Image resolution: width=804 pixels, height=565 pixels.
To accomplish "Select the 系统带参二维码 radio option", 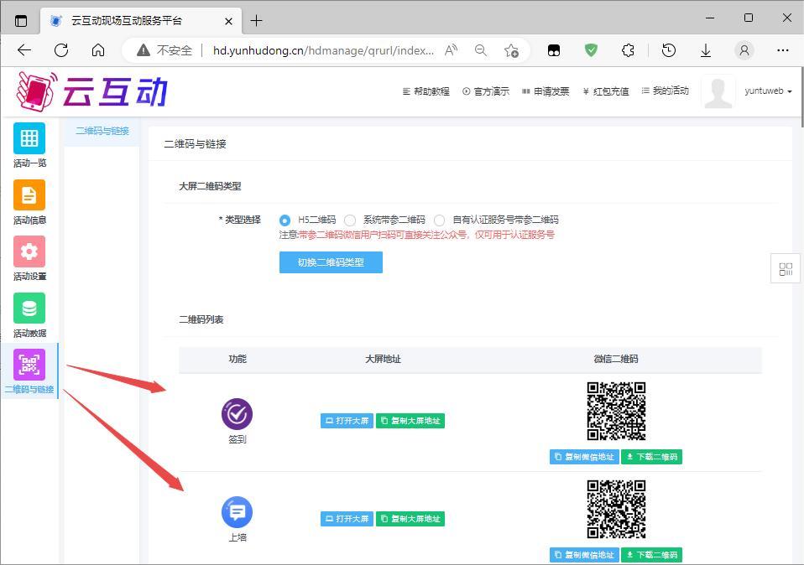I will coord(350,220).
